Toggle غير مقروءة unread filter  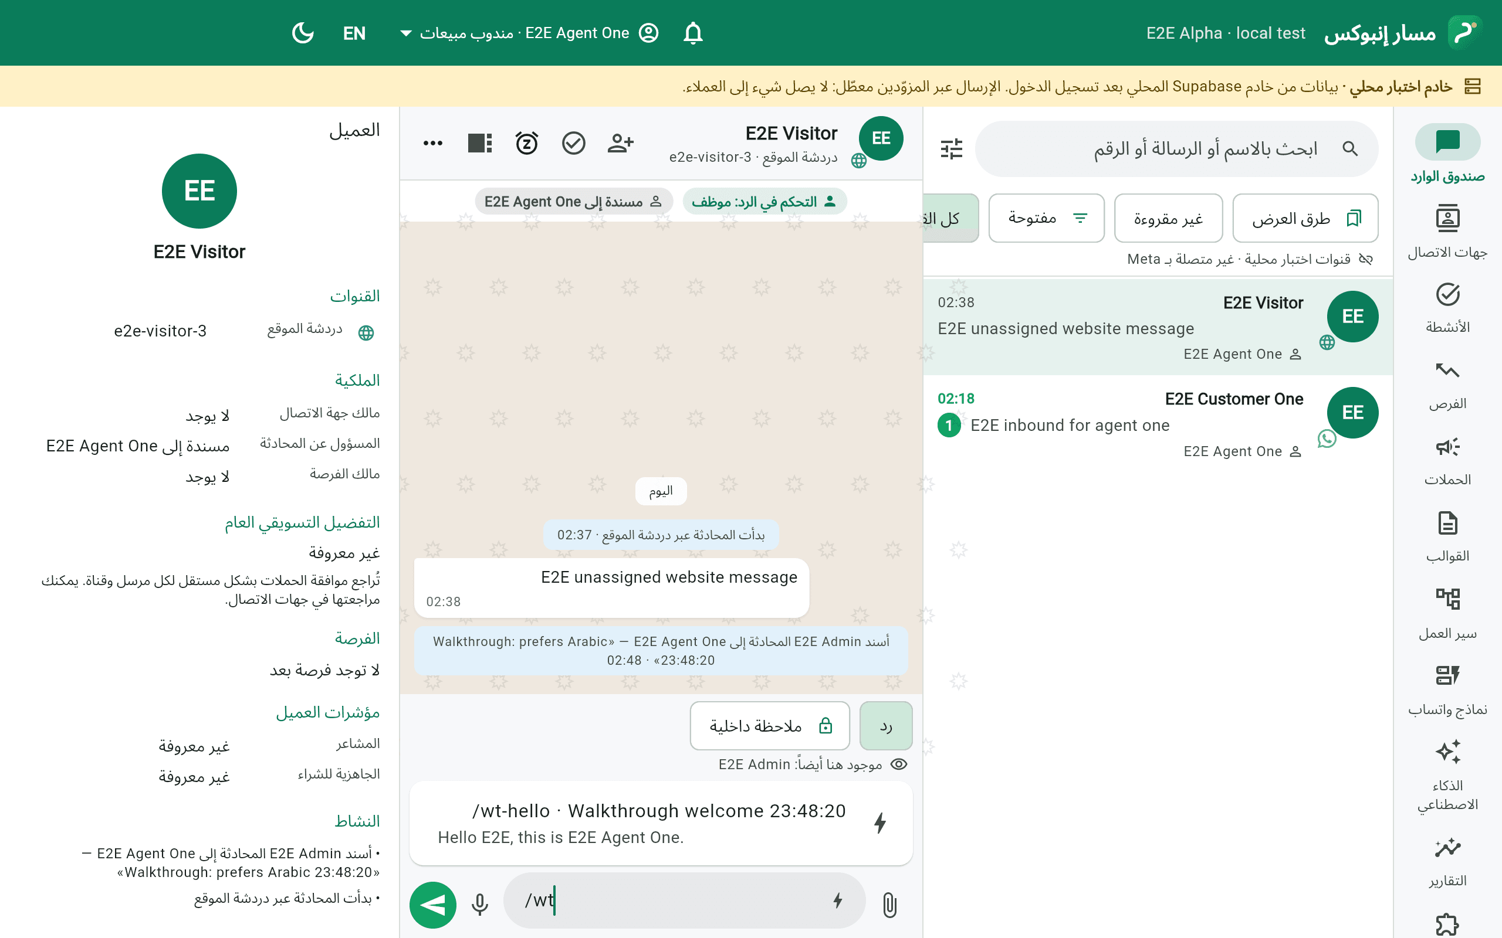coord(1168,218)
